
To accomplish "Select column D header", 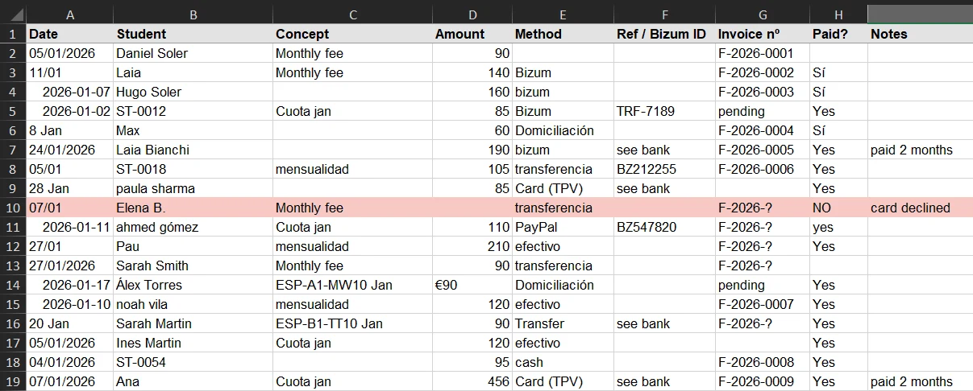I will [x=472, y=14].
